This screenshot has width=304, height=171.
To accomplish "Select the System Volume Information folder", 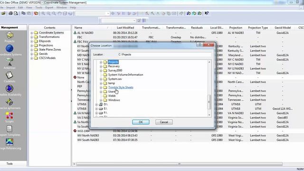I will click(125, 75).
